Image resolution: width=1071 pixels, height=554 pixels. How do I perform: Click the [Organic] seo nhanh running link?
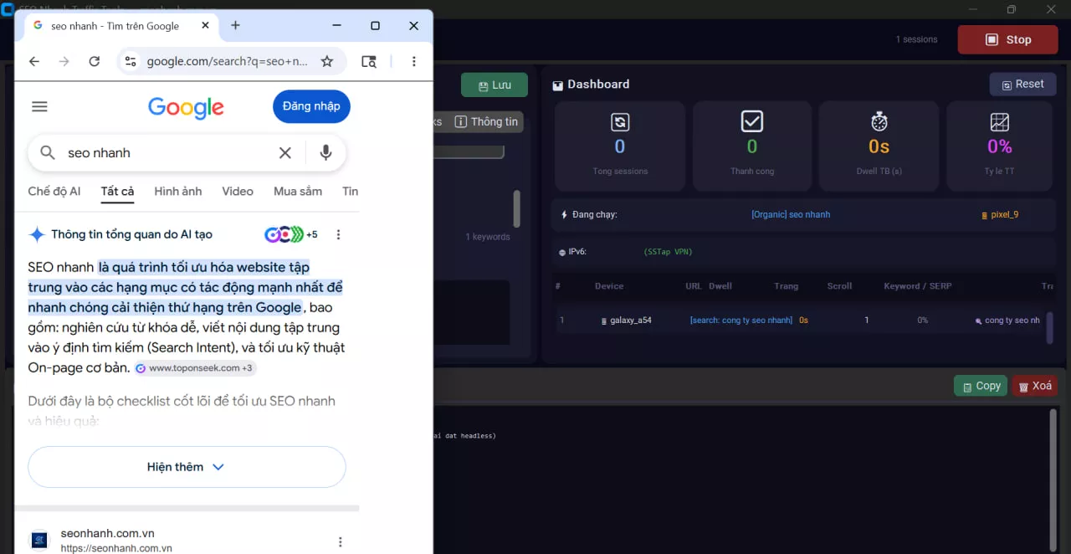pyautogui.click(x=791, y=215)
